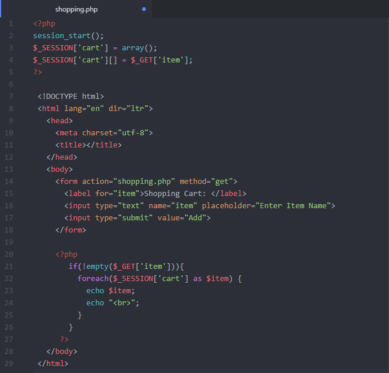Click line number 29 in gutter
389x373 pixels.
click(9, 364)
